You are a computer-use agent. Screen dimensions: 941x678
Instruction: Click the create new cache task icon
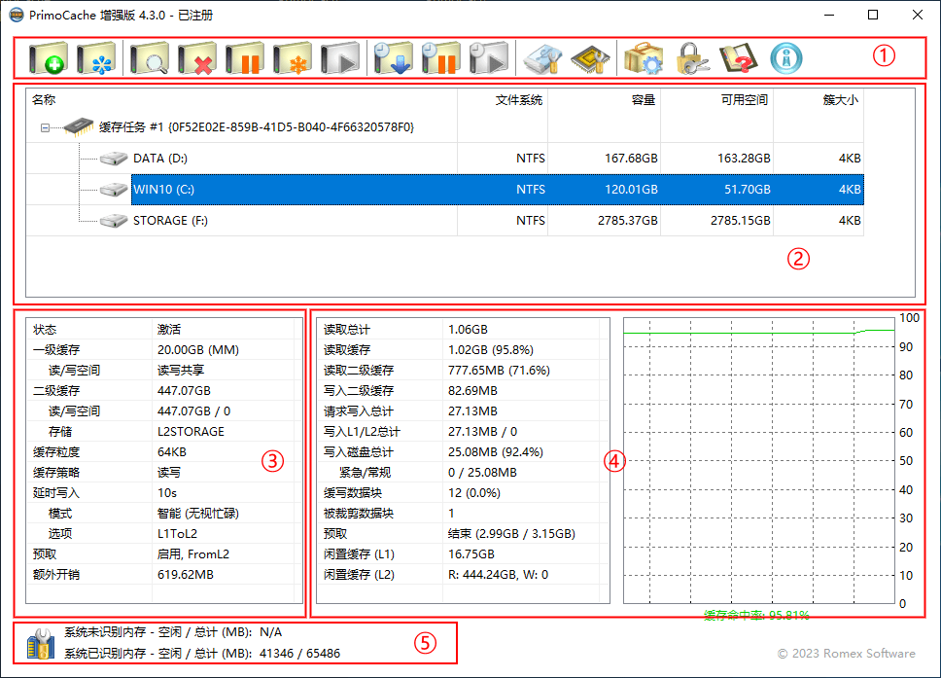click(x=49, y=58)
